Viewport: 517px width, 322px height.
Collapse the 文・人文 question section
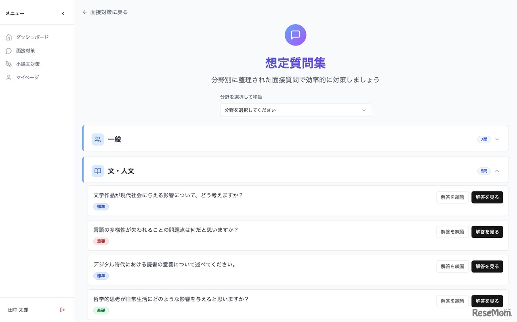(497, 170)
